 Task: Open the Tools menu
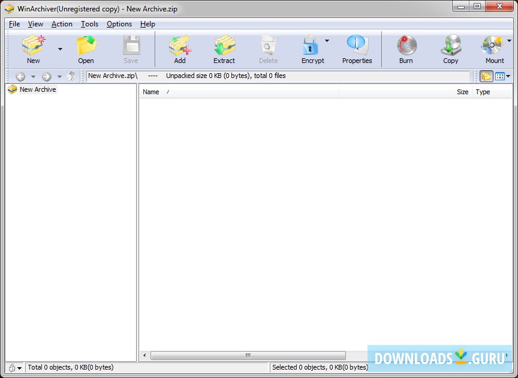point(89,24)
